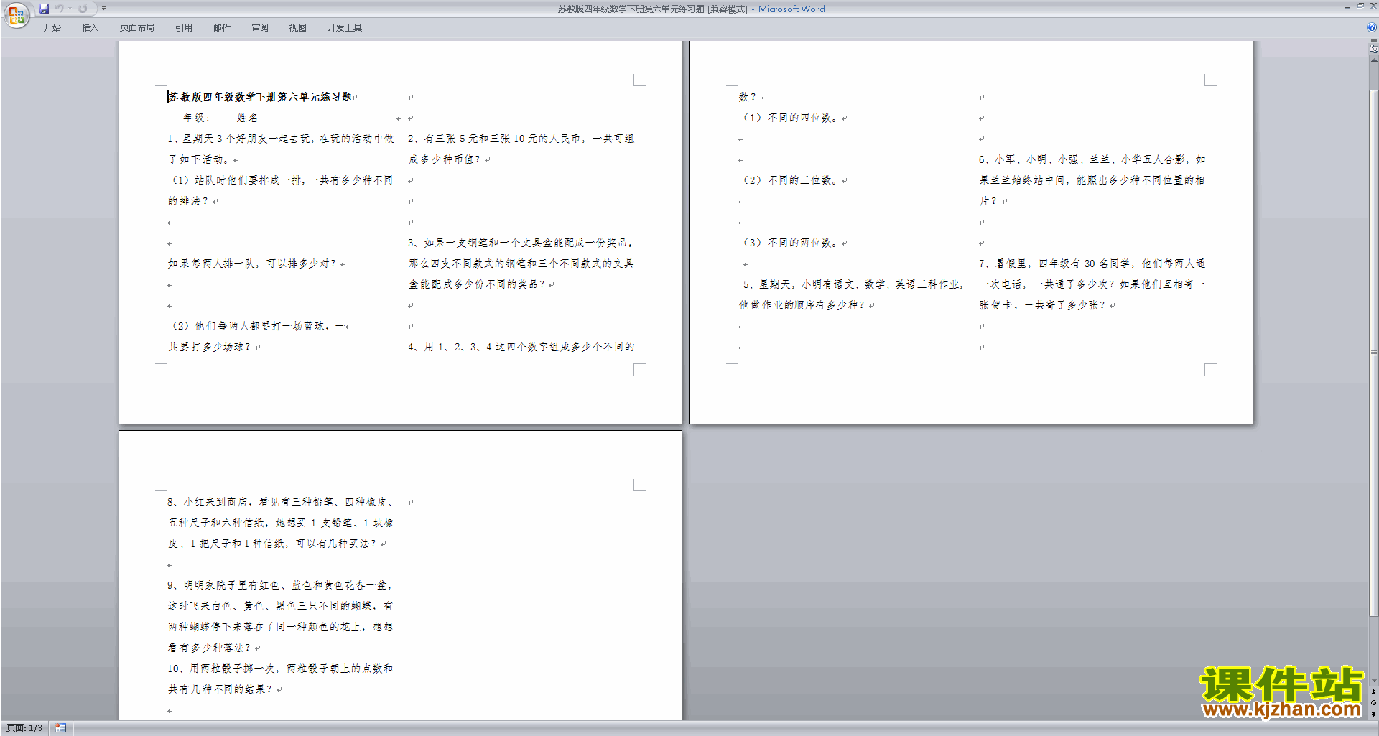Screen dimensions: 1379x736
Task: Open the 插入 ribbon tab
Action: pos(90,27)
